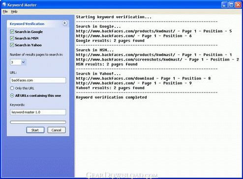243x179 pixels.
Task: Click the MSN screenshots result at Position 2
Action: coord(157,60)
